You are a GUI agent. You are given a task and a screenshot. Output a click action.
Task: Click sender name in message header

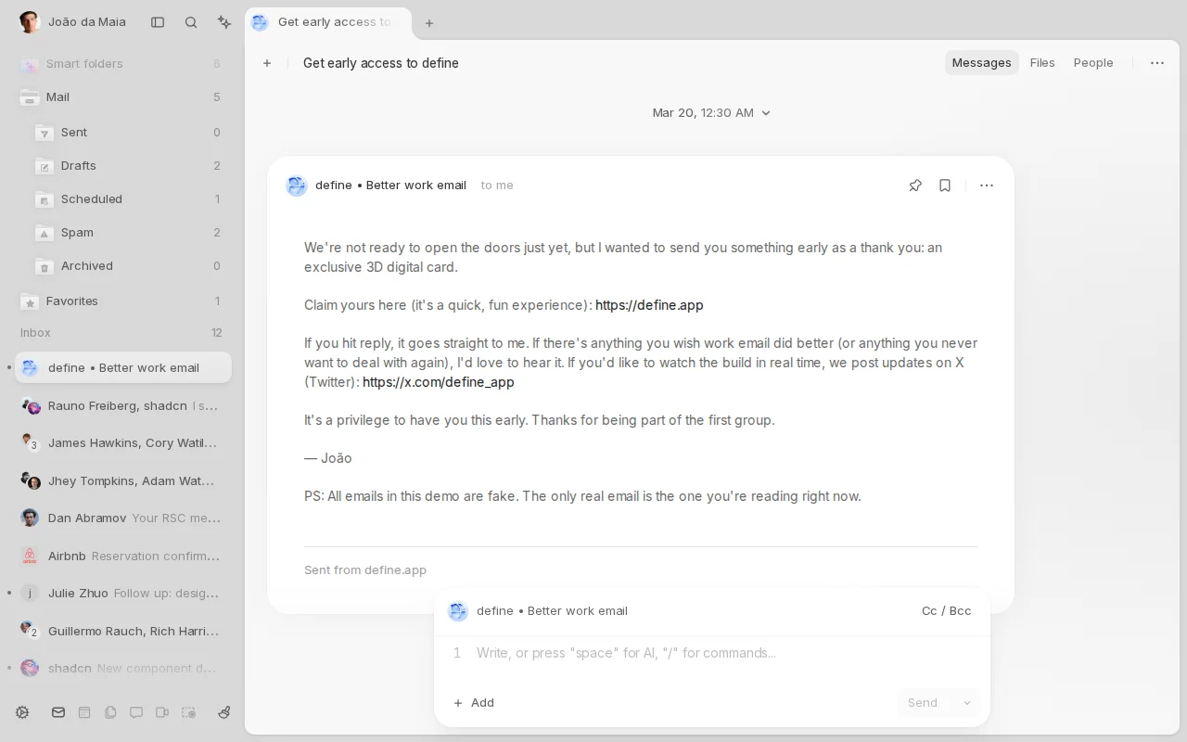coord(390,185)
